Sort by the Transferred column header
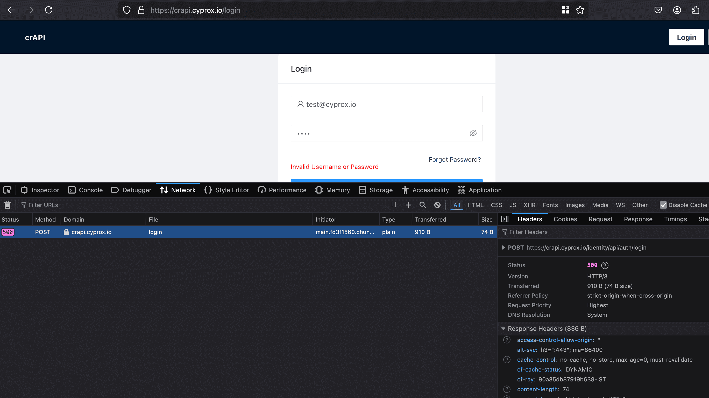 coord(445,219)
